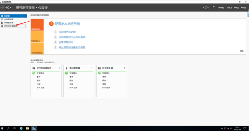
Task: Select 文件和存储服务 in the left navigation
Action: (x=13, y=26)
